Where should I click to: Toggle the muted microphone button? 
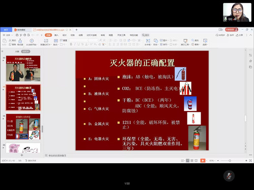click(x=229, y=176)
